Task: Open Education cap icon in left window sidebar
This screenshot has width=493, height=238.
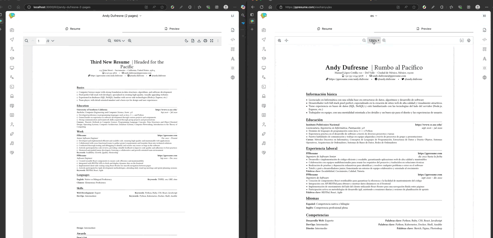Action: point(12,58)
